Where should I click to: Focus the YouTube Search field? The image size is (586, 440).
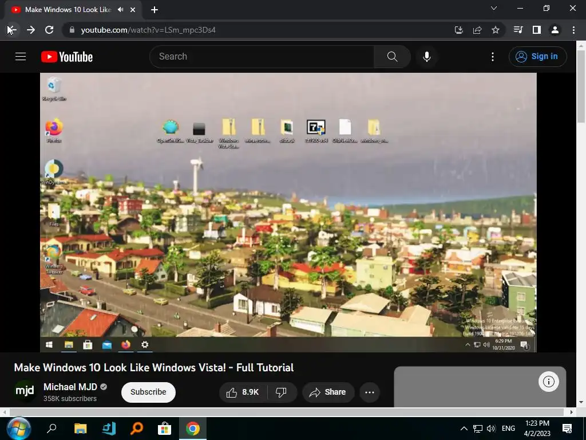262,57
